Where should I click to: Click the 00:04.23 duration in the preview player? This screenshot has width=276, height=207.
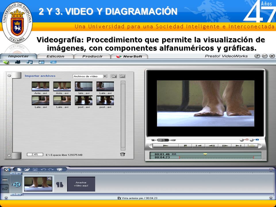click(162, 157)
